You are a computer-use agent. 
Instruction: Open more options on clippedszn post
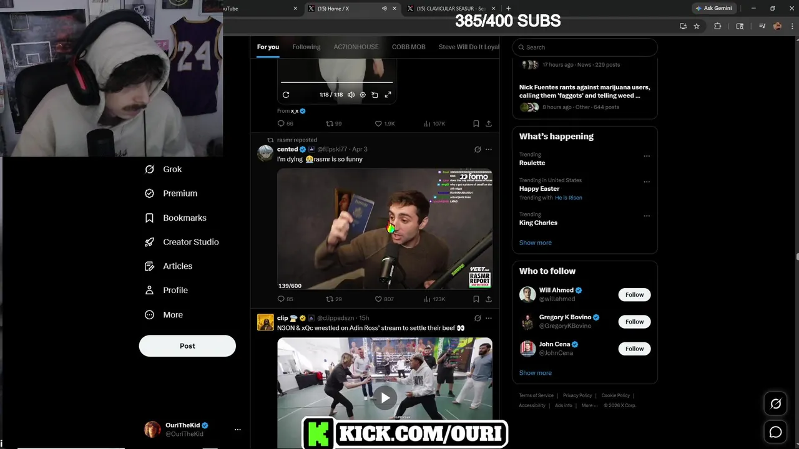click(488, 318)
